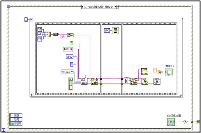Select the Equal comparison function
Viewport: 201px width, 133px height.
pos(161,72)
